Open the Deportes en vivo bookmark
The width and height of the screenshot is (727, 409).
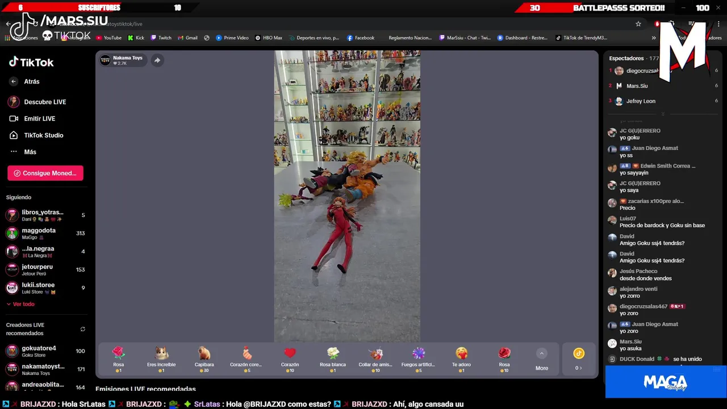tap(313, 38)
